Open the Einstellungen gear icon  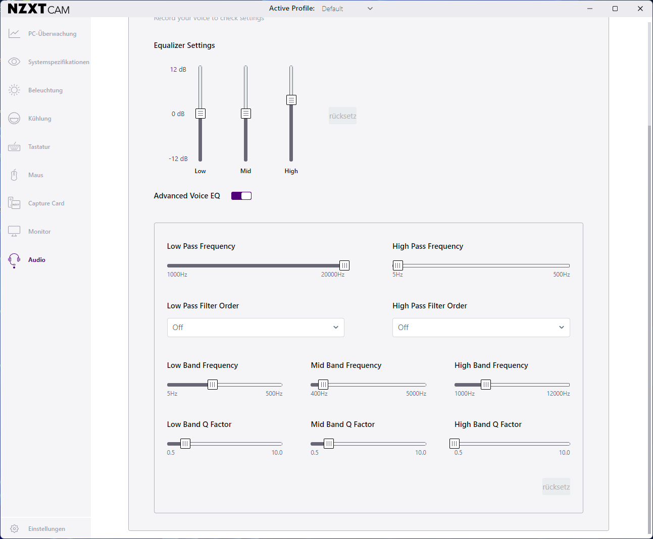tap(14, 529)
